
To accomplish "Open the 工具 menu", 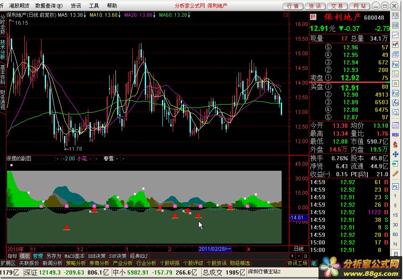I will [94, 6].
